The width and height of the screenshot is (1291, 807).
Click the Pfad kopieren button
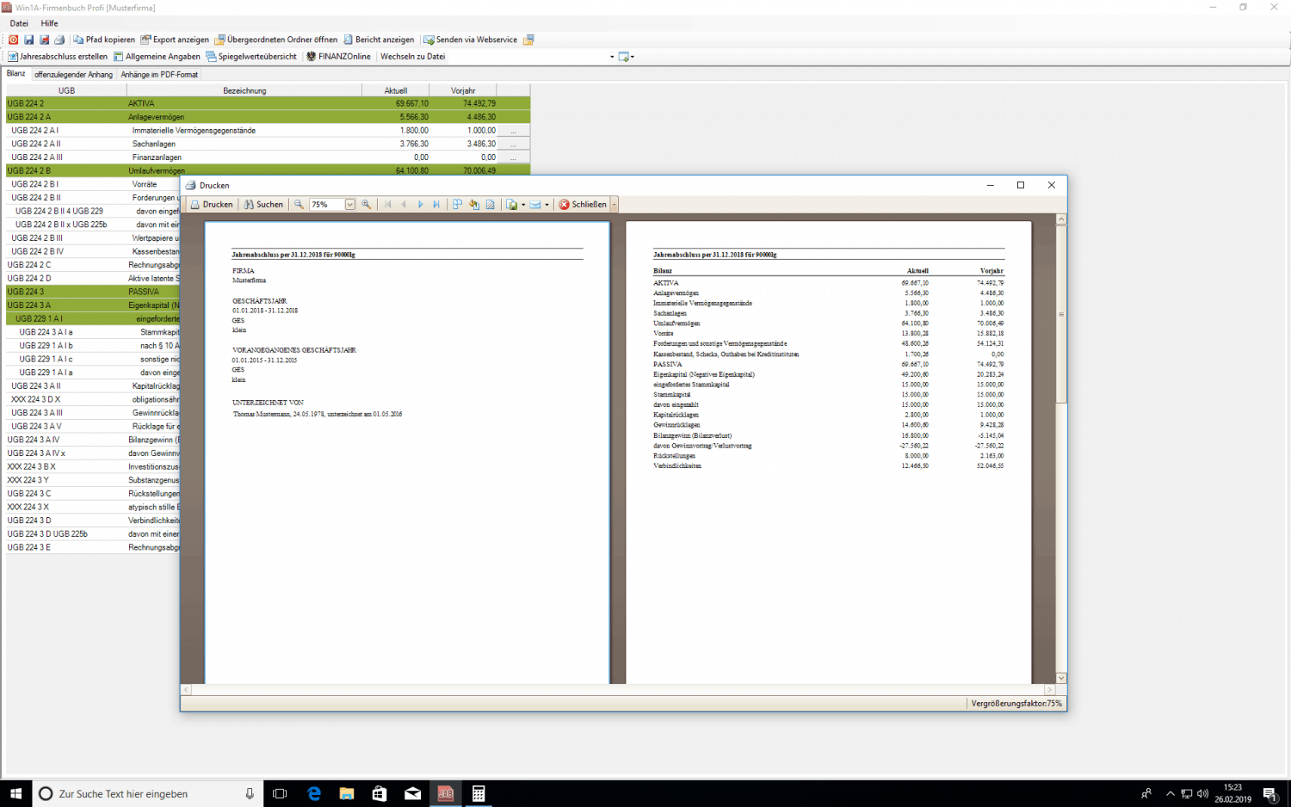[x=103, y=40]
